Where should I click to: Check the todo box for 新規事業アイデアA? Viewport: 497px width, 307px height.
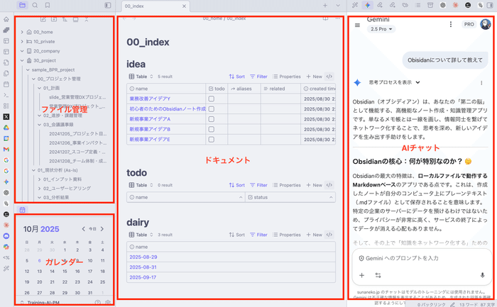click(212, 119)
